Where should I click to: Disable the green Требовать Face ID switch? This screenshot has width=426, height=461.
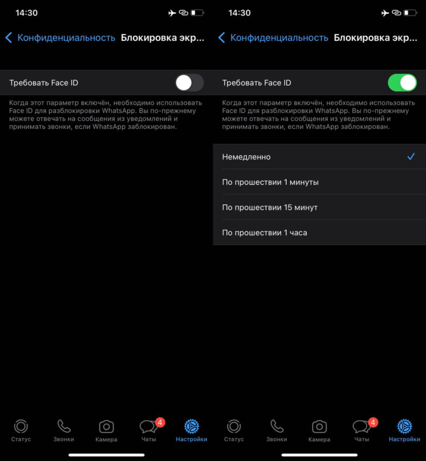click(x=402, y=83)
